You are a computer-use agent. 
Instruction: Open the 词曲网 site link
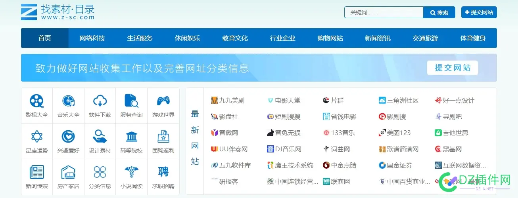coord(341,149)
